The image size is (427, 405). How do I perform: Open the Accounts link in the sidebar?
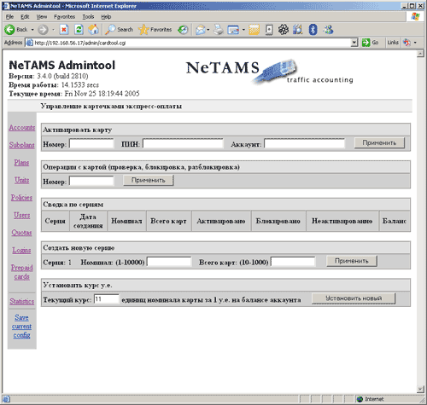pyautogui.click(x=22, y=127)
